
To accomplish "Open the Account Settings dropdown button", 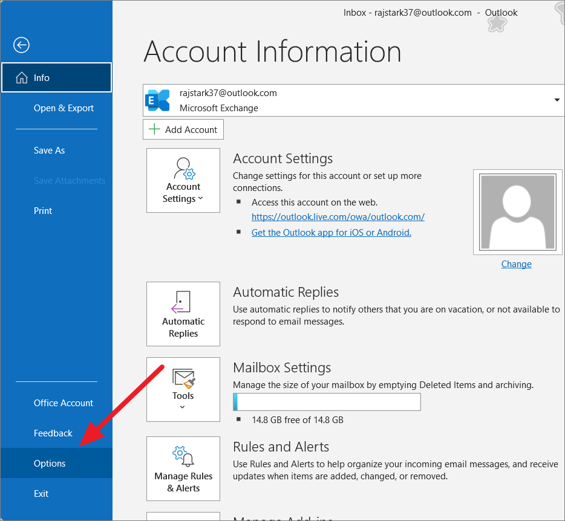I will click(x=183, y=180).
